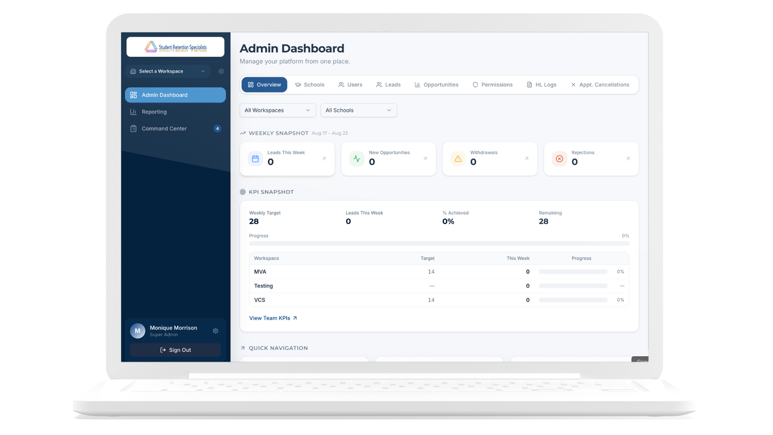Viewport: 773px width, 435px height.
Task: Click the Aug 17 – Aug 23 date range
Action: point(330,133)
